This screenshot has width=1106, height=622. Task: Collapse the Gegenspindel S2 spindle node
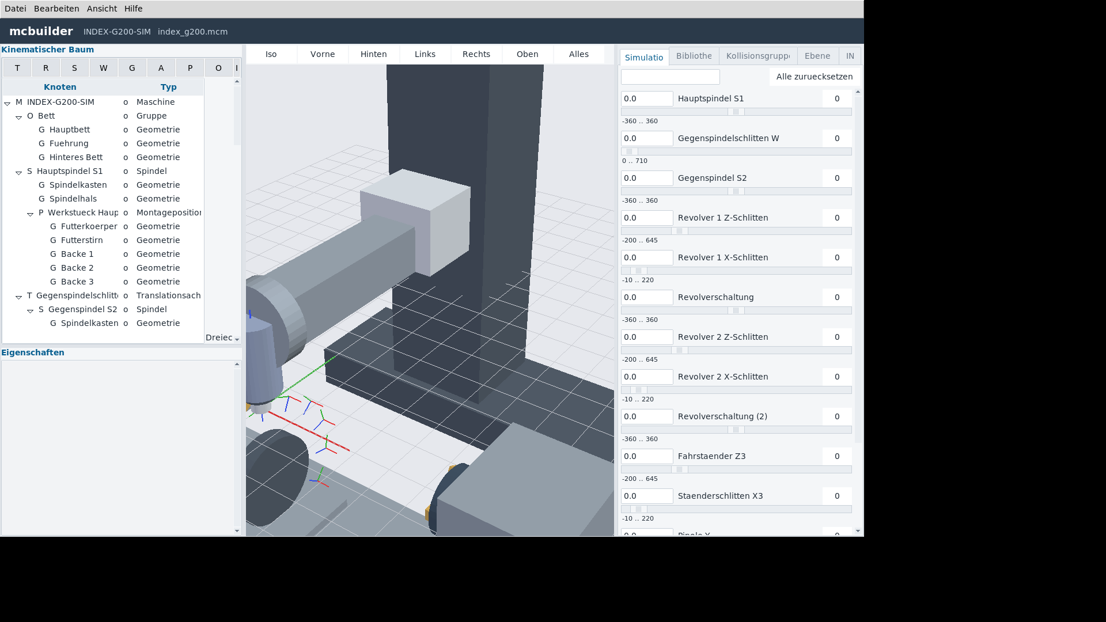pos(31,310)
